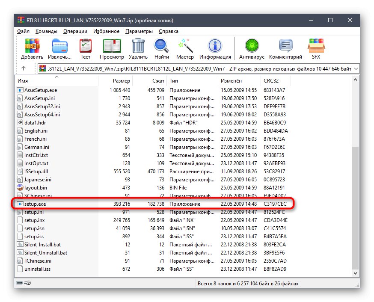Select the English.ini file name
This screenshot has height=302, width=374.
pyautogui.click(x=36, y=131)
